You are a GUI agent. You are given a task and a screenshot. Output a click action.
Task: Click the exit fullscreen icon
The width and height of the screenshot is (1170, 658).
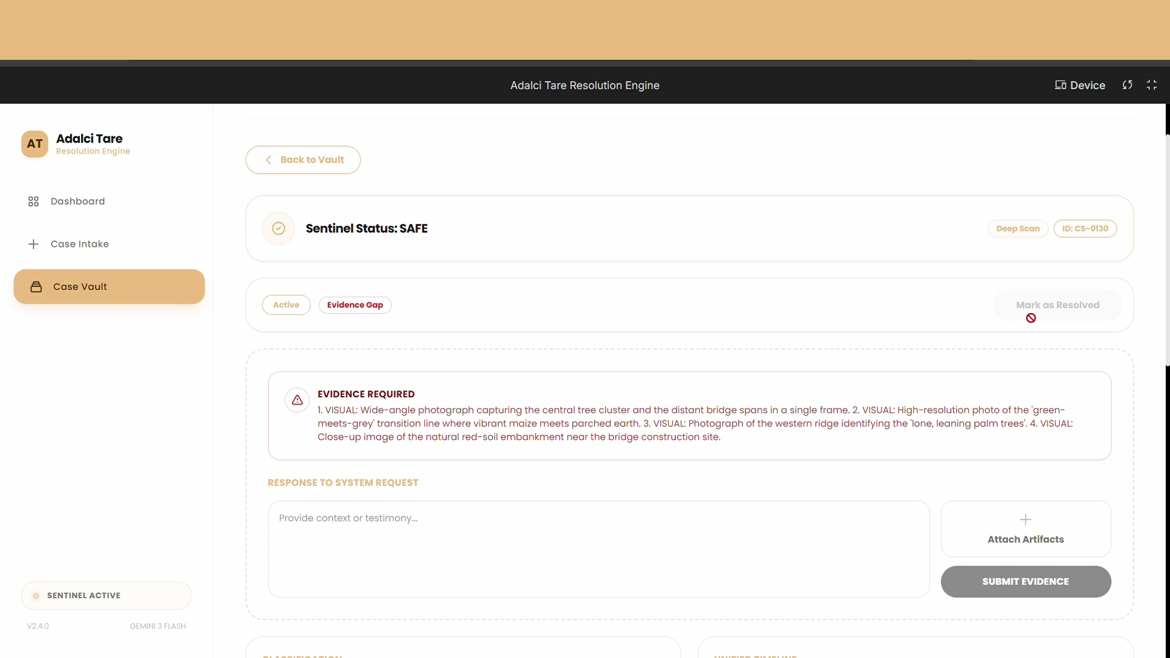(x=1152, y=85)
